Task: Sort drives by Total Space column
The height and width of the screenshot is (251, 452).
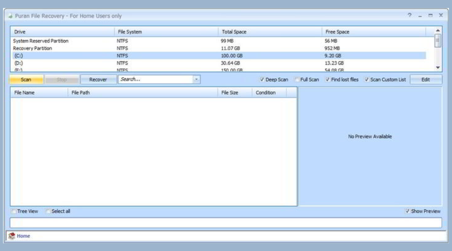Action: click(269, 32)
